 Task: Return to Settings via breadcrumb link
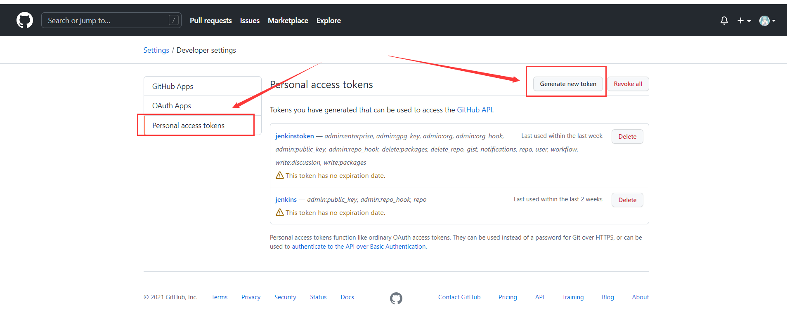[156, 50]
